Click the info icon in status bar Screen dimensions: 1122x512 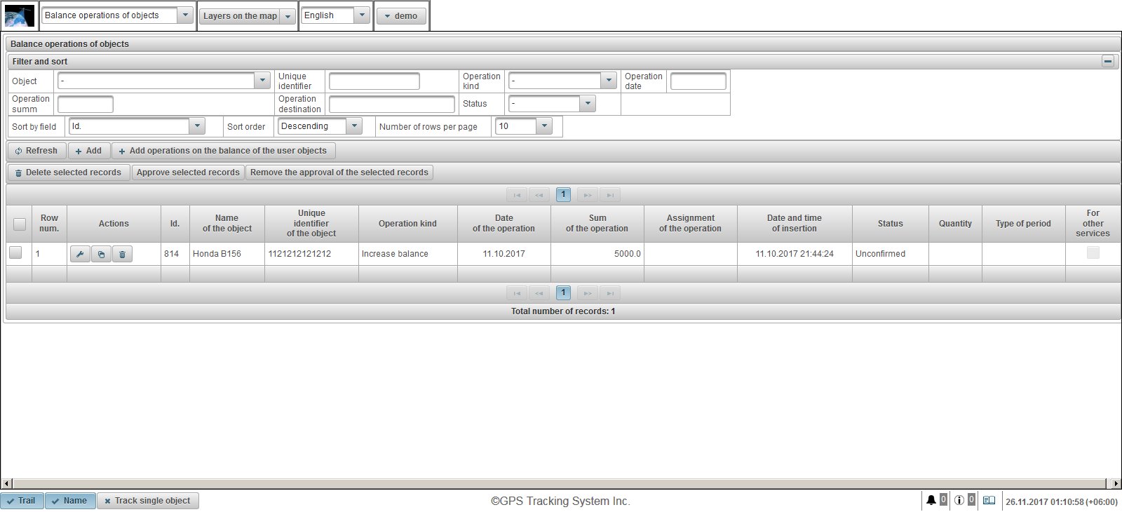click(x=959, y=500)
